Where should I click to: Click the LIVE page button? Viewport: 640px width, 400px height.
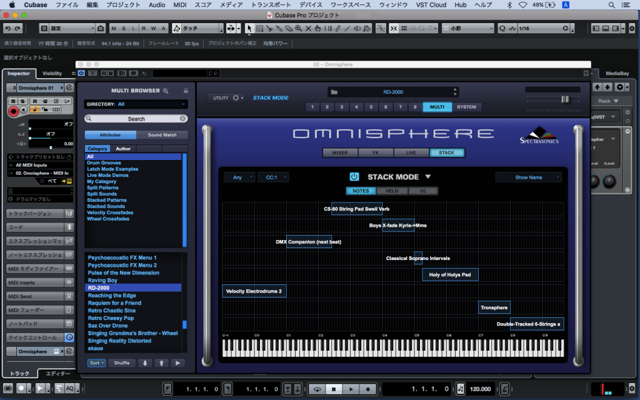point(411,152)
